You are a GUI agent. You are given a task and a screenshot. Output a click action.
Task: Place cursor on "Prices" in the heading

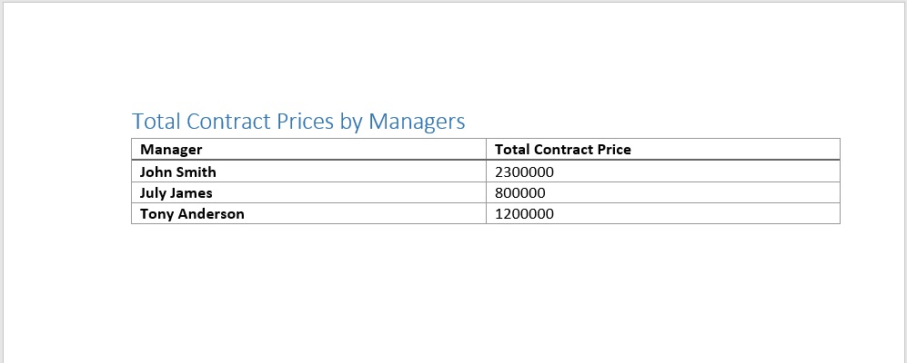[x=305, y=121]
